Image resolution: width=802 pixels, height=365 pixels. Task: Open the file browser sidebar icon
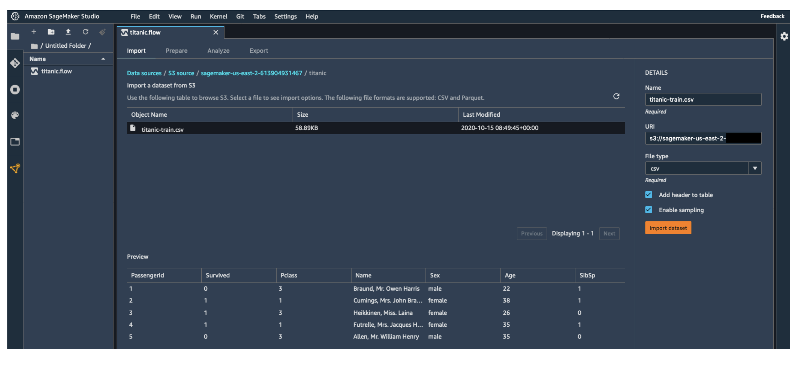[x=15, y=36]
